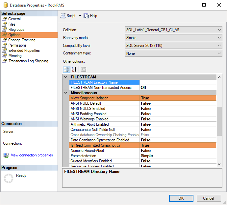
Task: Click the Cancel button
Action: pos(209,198)
